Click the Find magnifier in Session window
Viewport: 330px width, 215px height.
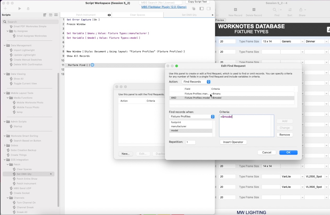[275, 10]
